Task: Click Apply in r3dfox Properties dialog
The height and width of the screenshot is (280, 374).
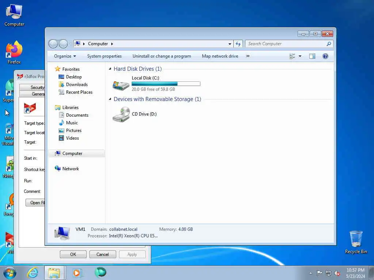Action: (x=132, y=254)
